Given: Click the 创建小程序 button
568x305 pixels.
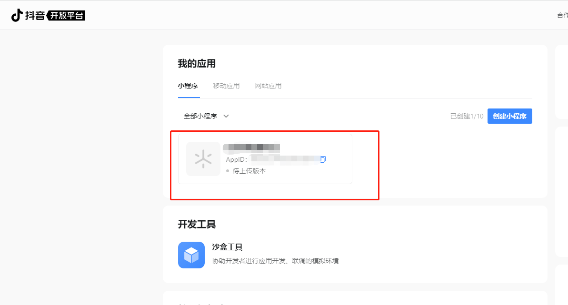Looking at the screenshot, I should tap(510, 116).
